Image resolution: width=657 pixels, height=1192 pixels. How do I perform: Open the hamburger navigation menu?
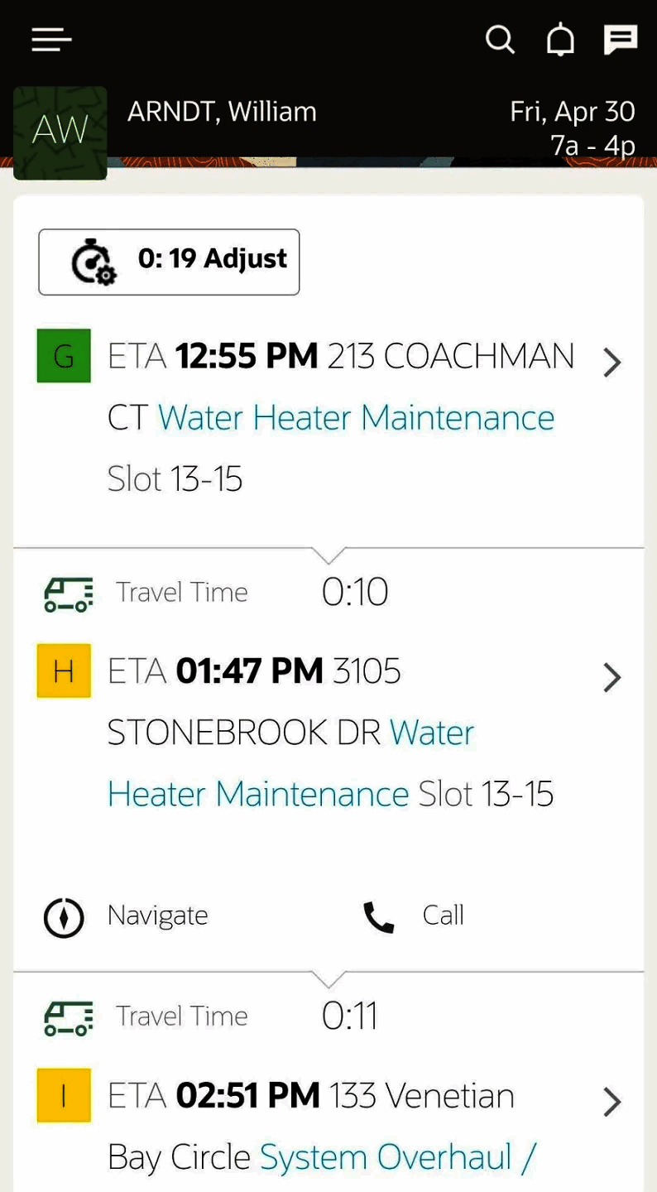pos(51,39)
